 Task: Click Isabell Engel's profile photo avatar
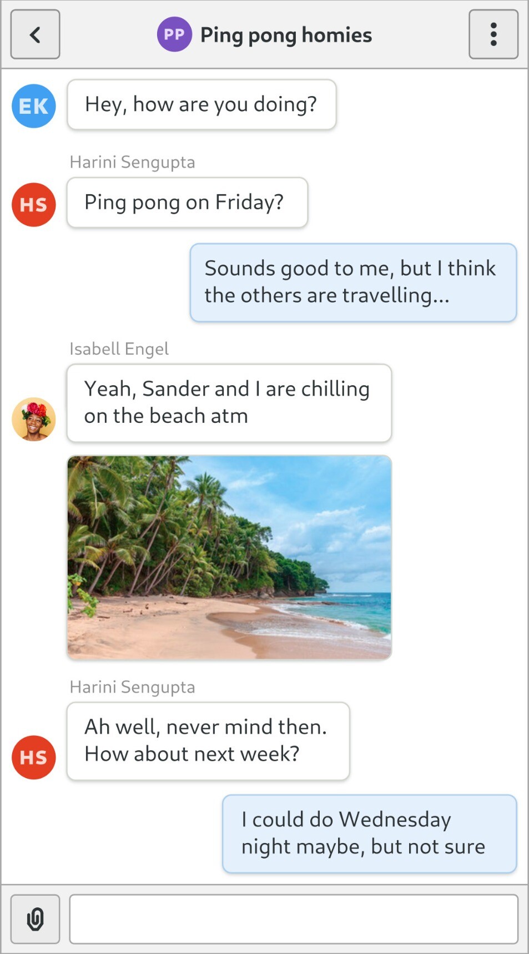coord(34,419)
